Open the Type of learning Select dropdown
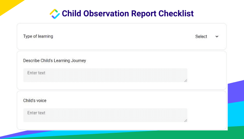Viewport: 244px width, 139px height. [x=207, y=36]
